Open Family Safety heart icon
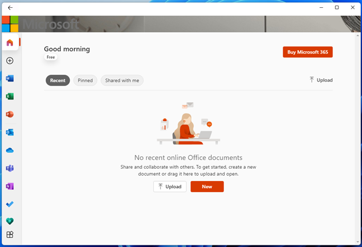Viewport: 362px width, 247px height. (9, 221)
